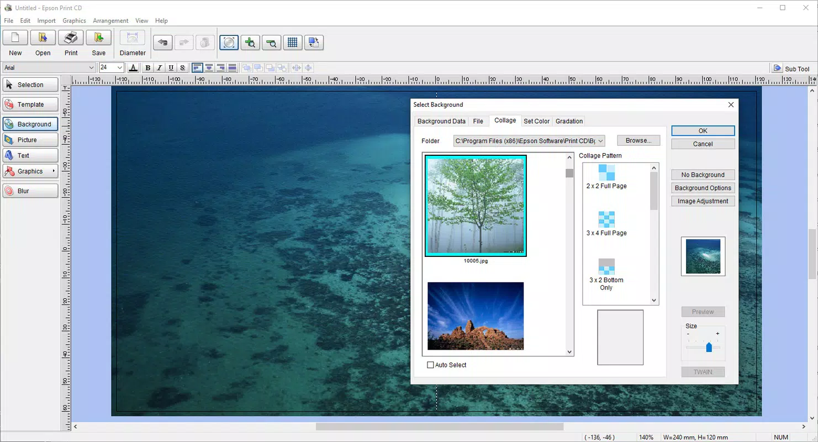
Task: Open the Edit menu
Action: coord(25,20)
